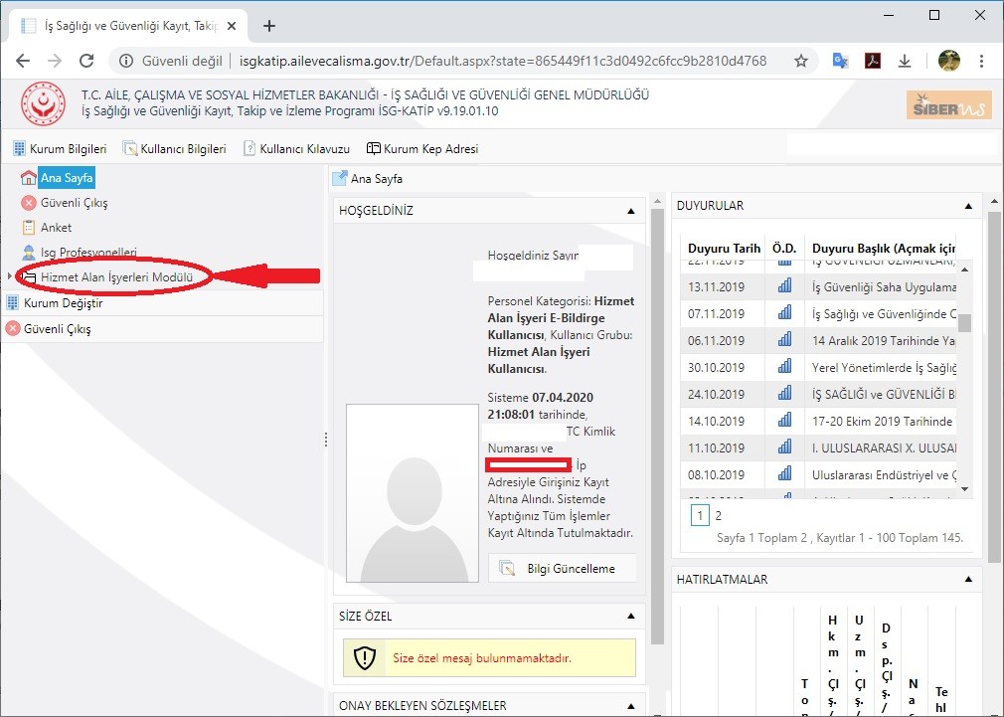Click the chart icon for 24.10.2019 announcement
The width and height of the screenshot is (1004, 717).
(784, 393)
